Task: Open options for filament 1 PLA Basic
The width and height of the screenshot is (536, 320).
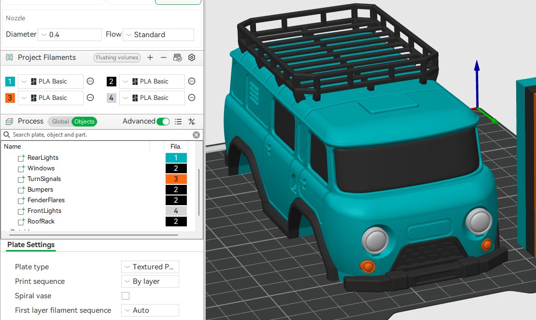Action: 90,81
